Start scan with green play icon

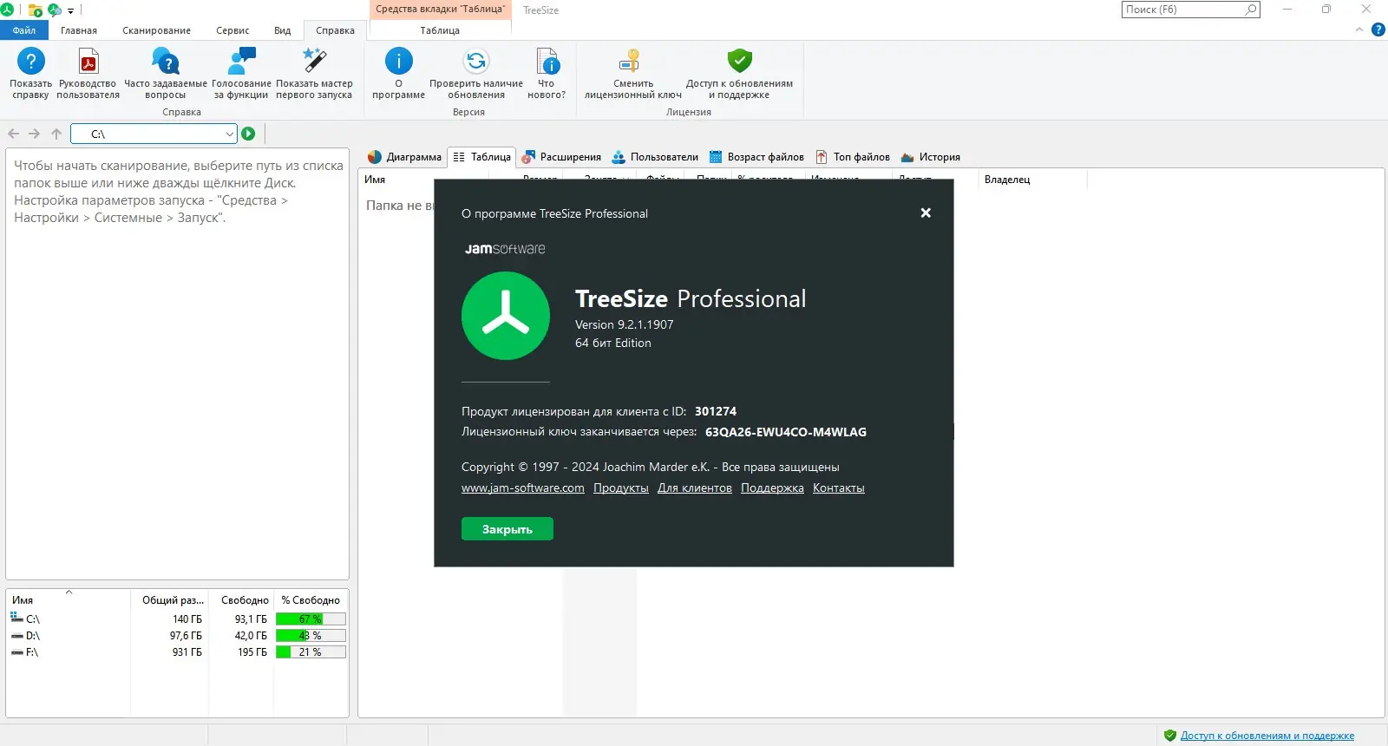click(248, 134)
